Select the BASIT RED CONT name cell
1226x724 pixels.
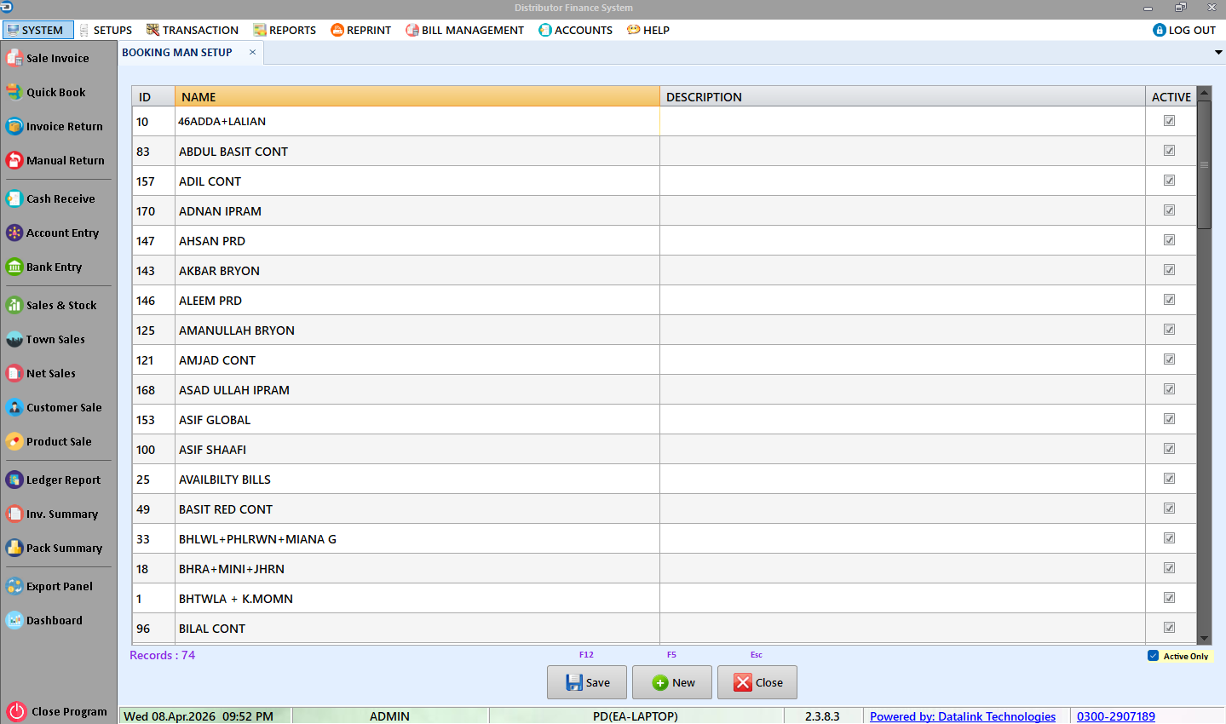click(x=417, y=509)
